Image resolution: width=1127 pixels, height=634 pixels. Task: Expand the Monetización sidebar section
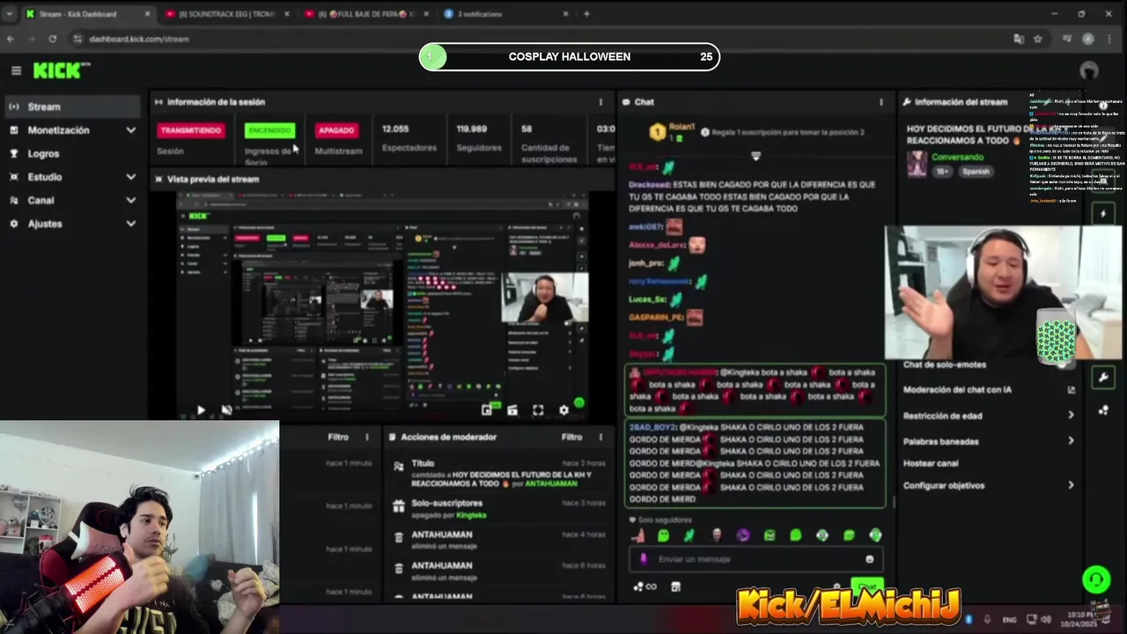pos(70,130)
